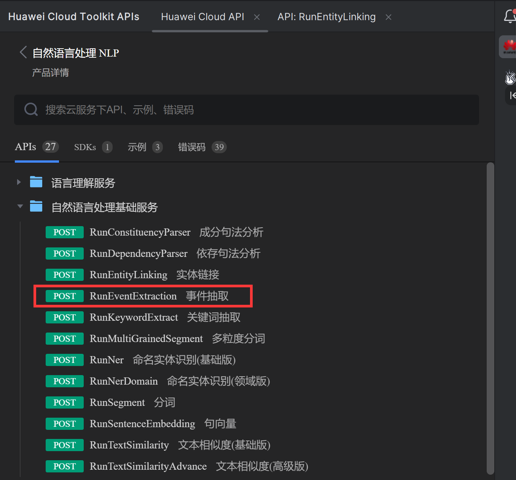Screen dimensions: 516x480
Task: Click the 语言理解服务 folder icon
Action: [x=36, y=182]
